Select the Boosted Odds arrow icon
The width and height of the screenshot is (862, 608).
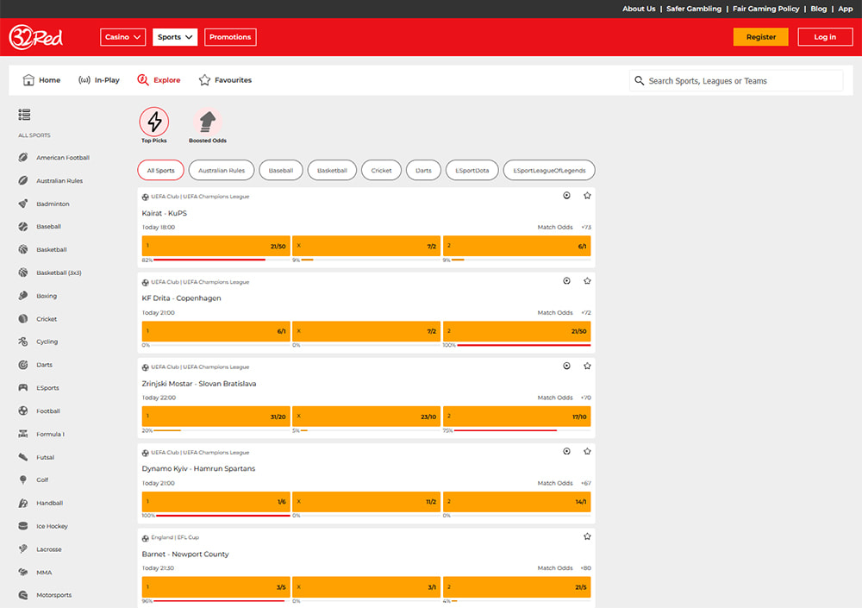pyautogui.click(x=207, y=122)
